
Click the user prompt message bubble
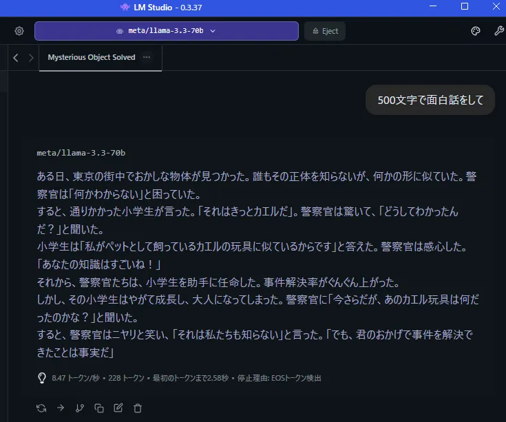point(430,100)
